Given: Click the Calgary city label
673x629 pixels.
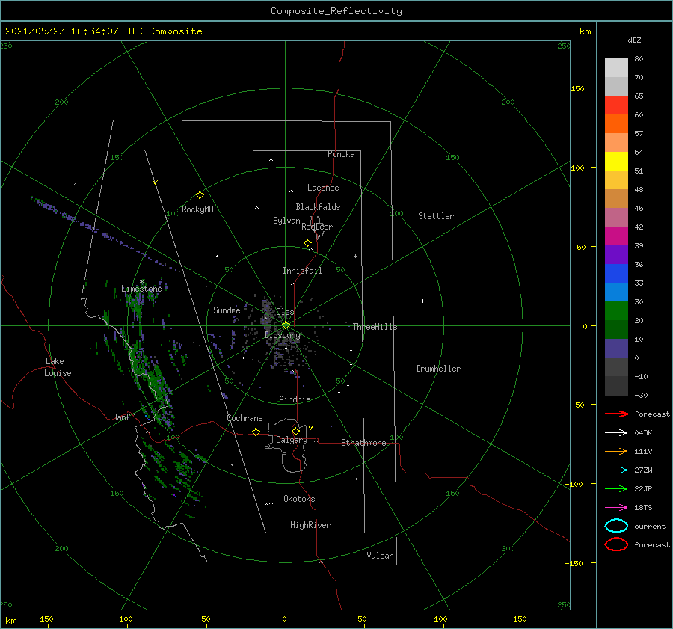Looking at the screenshot, I should tap(292, 440).
